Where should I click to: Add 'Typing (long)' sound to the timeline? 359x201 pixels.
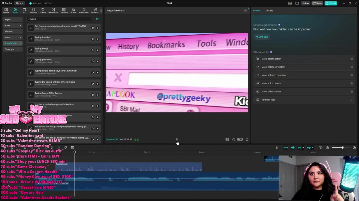[98, 50]
